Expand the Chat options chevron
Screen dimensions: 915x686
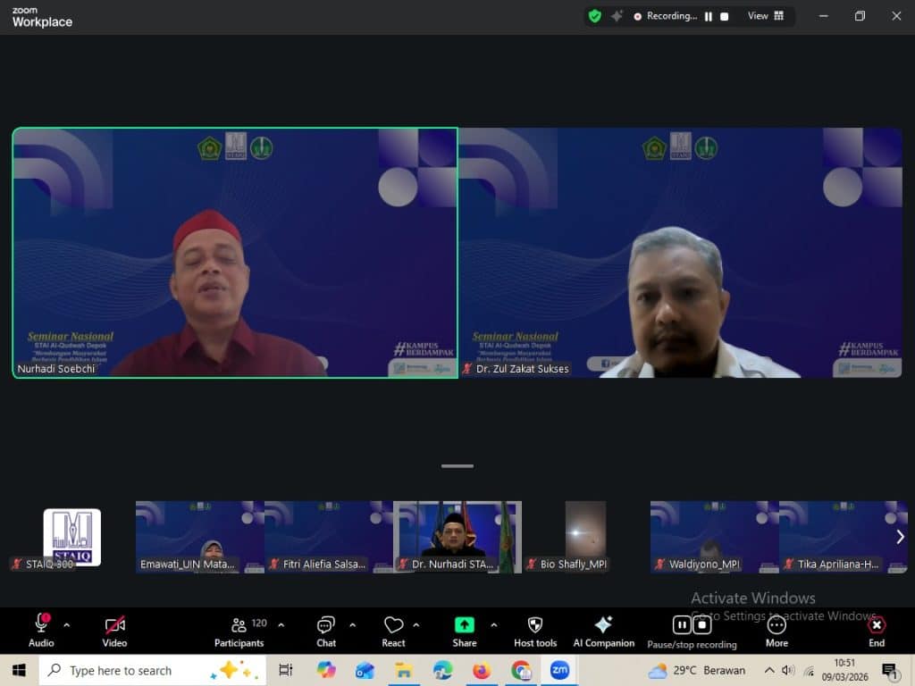352,625
